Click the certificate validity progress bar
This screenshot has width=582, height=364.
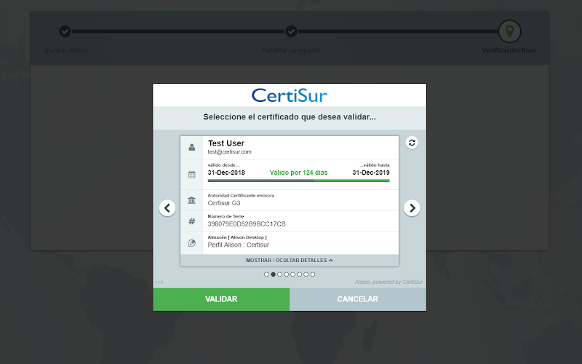(x=298, y=181)
